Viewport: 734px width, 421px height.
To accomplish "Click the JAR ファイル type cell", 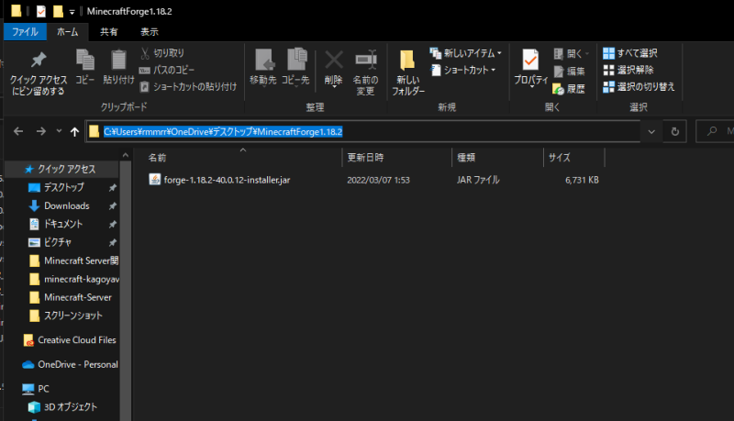I will tap(478, 180).
